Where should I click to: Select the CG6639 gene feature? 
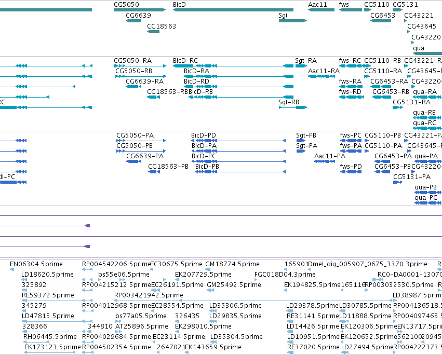[133, 21]
